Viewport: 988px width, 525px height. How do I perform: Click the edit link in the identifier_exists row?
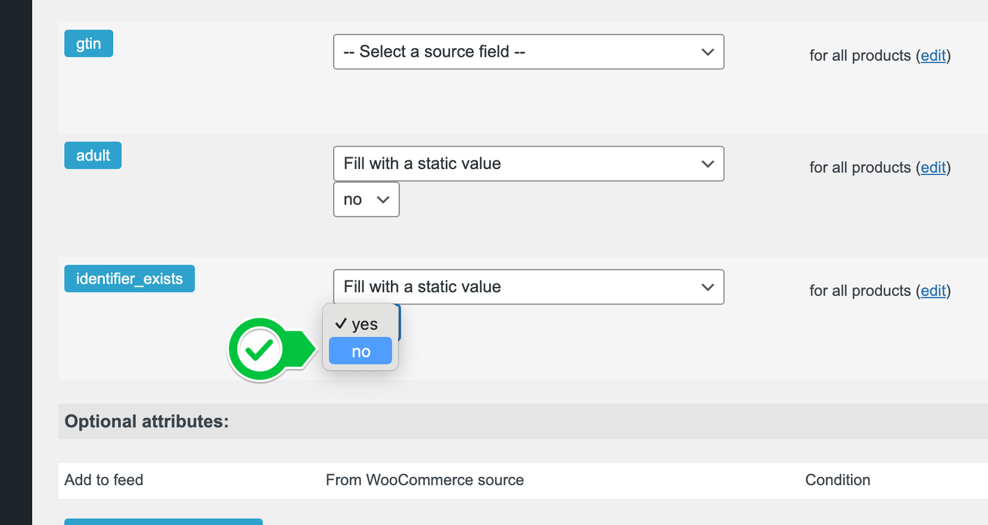(x=933, y=291)
